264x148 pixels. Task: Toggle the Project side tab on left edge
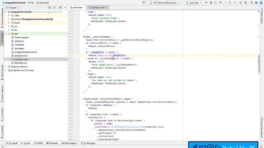(x=2, y=38)
